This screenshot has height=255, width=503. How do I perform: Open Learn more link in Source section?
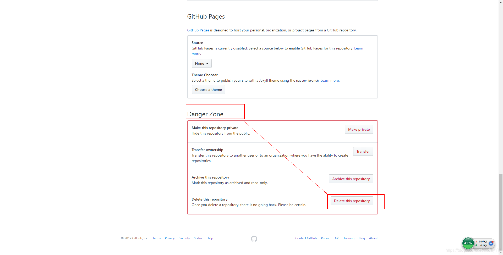tap(358, 48)
